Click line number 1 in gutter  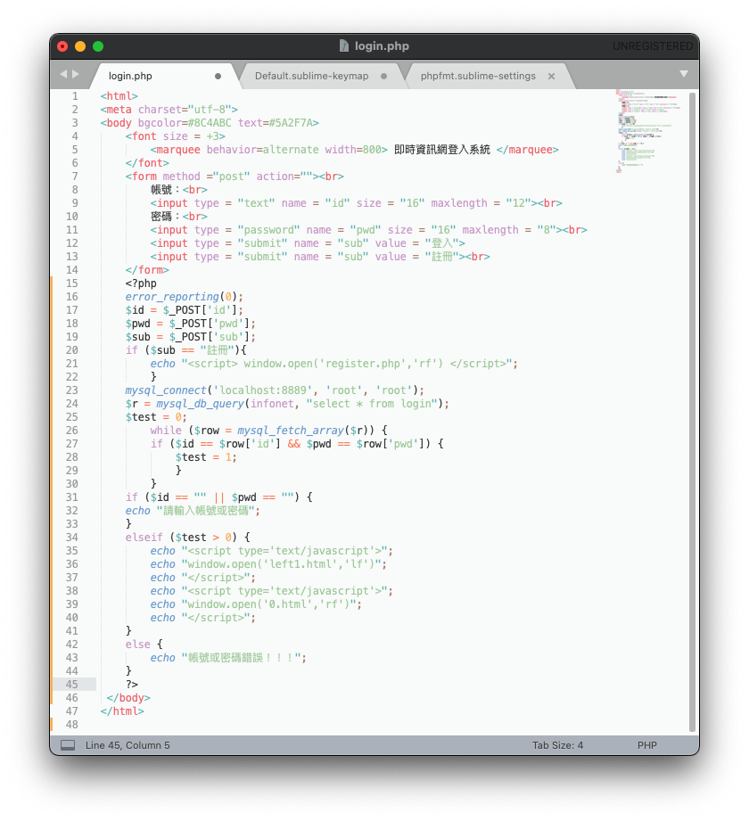tap(75, 95)
